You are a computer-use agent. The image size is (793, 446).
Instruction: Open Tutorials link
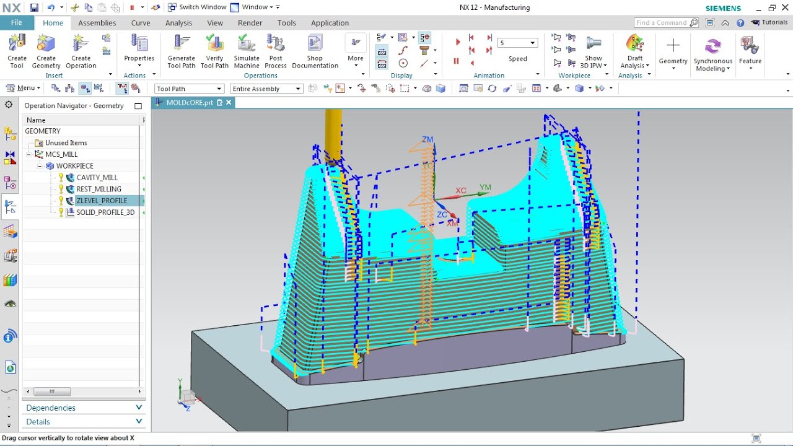coord(769,23)
